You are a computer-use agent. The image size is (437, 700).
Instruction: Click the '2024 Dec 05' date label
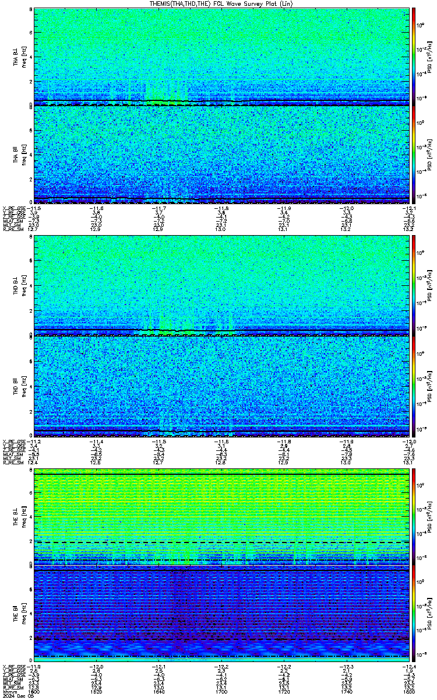(17, 695)
